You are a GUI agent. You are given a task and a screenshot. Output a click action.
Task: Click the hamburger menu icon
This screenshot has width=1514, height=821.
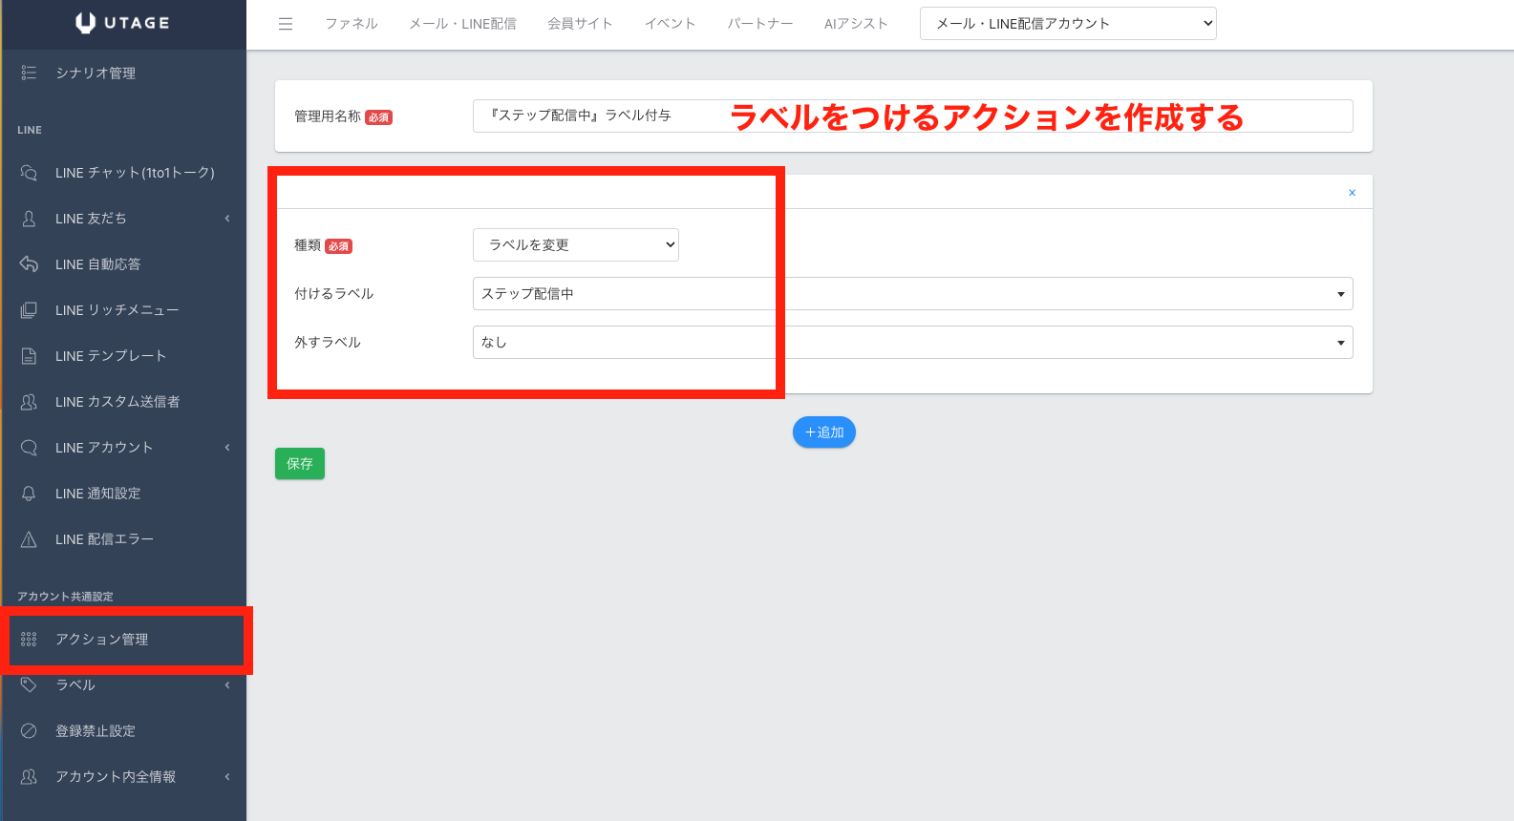286,24
